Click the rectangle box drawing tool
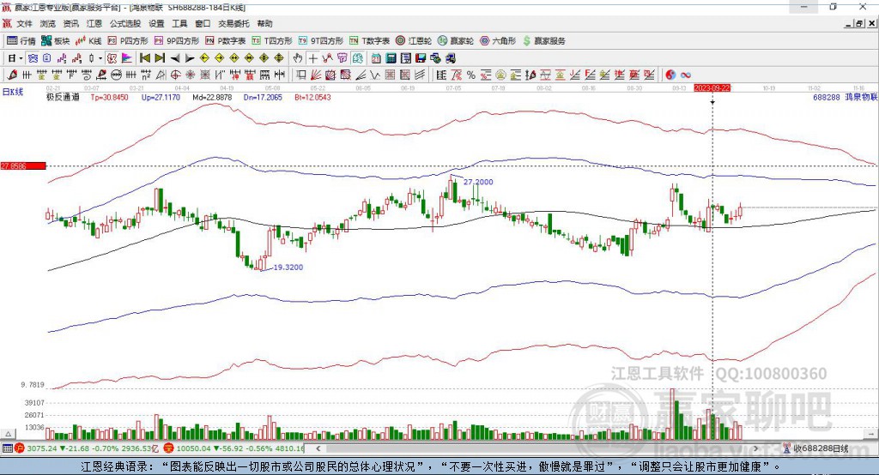This screenshot has height=475, width=879. (301, 75)
